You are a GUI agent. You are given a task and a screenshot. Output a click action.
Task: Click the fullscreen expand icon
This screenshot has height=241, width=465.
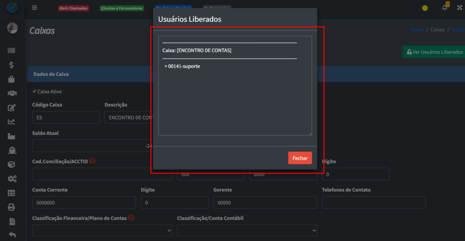click(459, 8)
